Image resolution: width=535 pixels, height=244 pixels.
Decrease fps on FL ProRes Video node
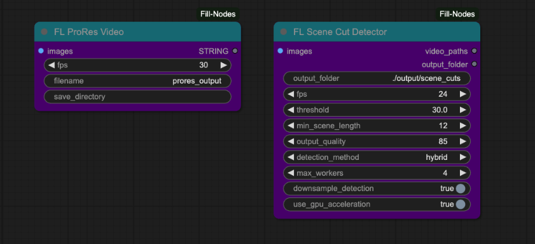(x=52, y=65)
